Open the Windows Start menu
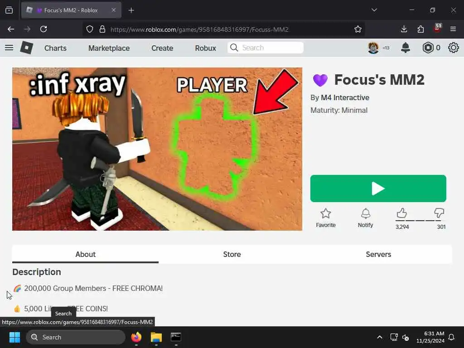 [x=14, y=337]
